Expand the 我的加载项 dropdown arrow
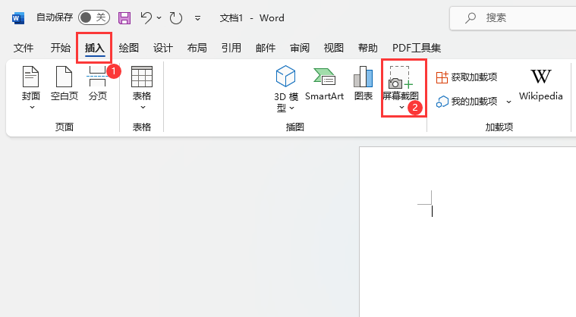The width and height of the screenshot is (576, 317). 508,102
